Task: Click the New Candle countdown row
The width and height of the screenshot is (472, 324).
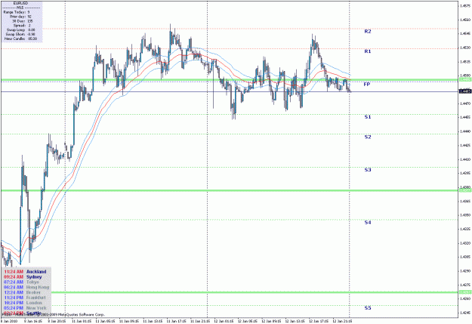Action: pyautogui.click(x=21, y=39)
